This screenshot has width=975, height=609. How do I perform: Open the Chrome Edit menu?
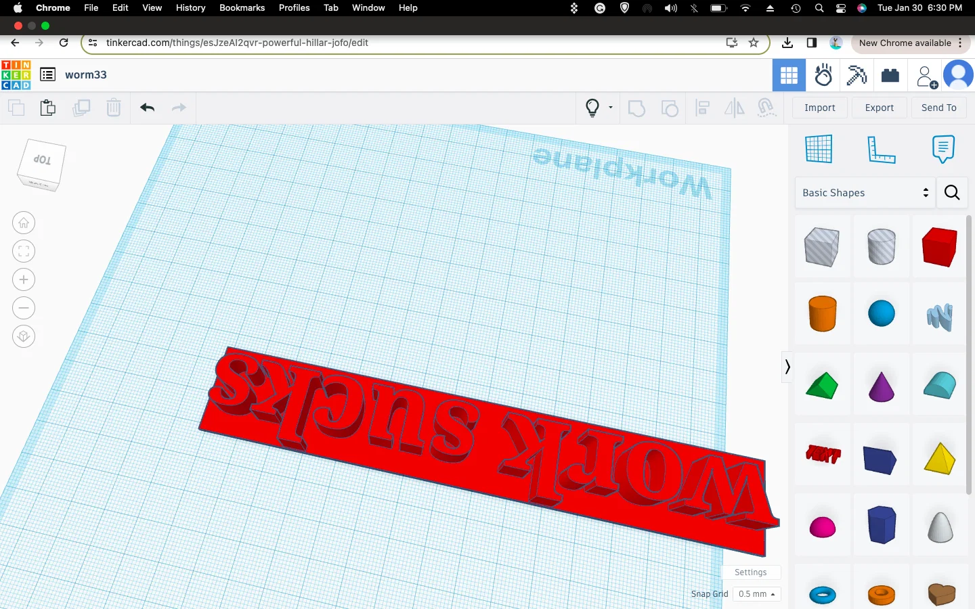(x=121, y=7)
